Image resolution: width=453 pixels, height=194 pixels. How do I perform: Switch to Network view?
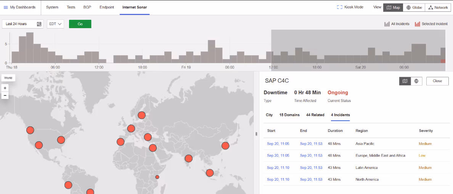pos(438,8)
